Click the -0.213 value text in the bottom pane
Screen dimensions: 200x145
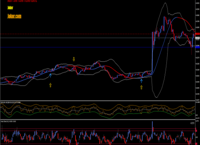(192, 123)
